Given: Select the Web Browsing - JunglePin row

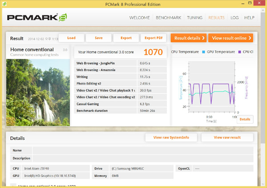Looking at the screenshot, I should 121,63.
